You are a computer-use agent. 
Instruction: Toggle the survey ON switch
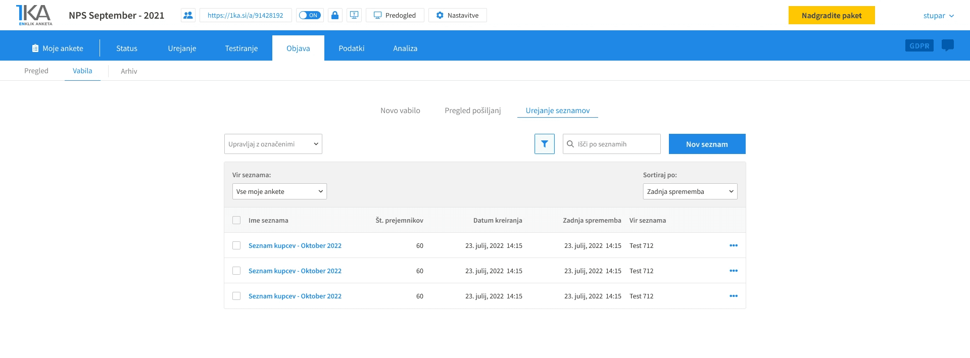[x=309, y=15]
